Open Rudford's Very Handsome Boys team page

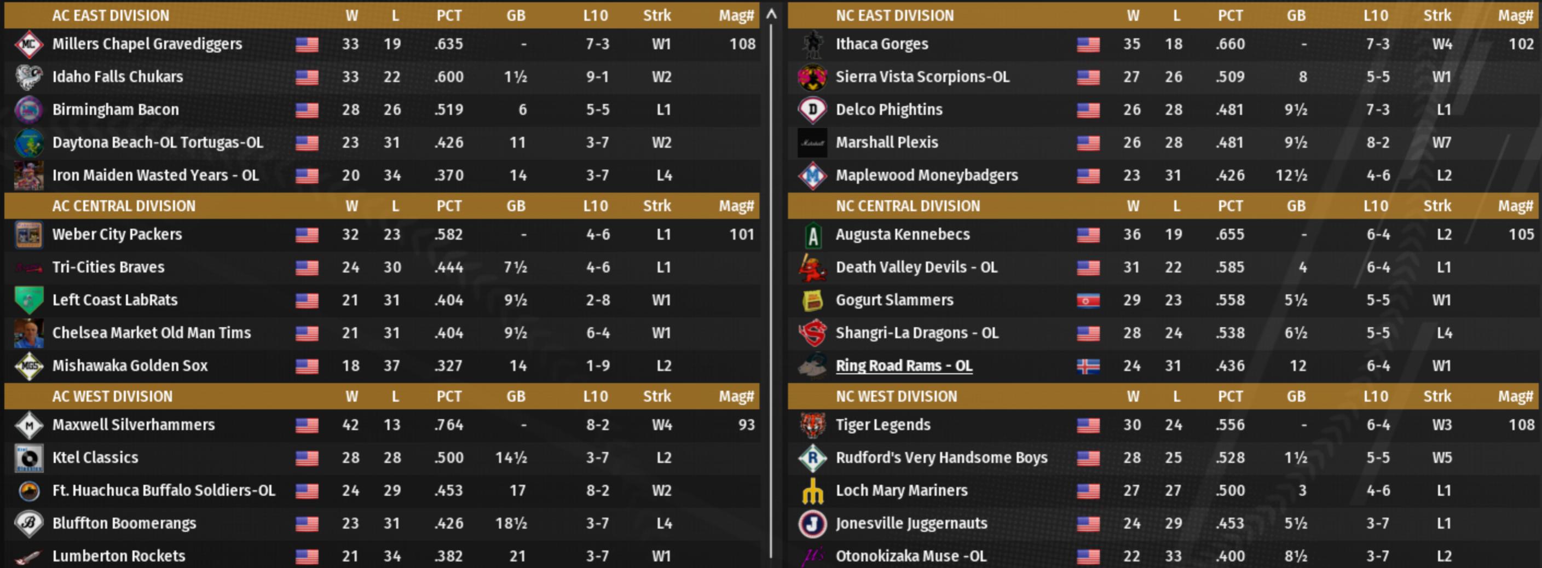941,458
